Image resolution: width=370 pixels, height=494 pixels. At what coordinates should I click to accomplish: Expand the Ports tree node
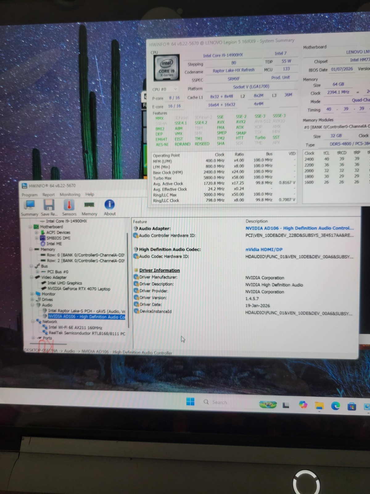click(33, 338)
